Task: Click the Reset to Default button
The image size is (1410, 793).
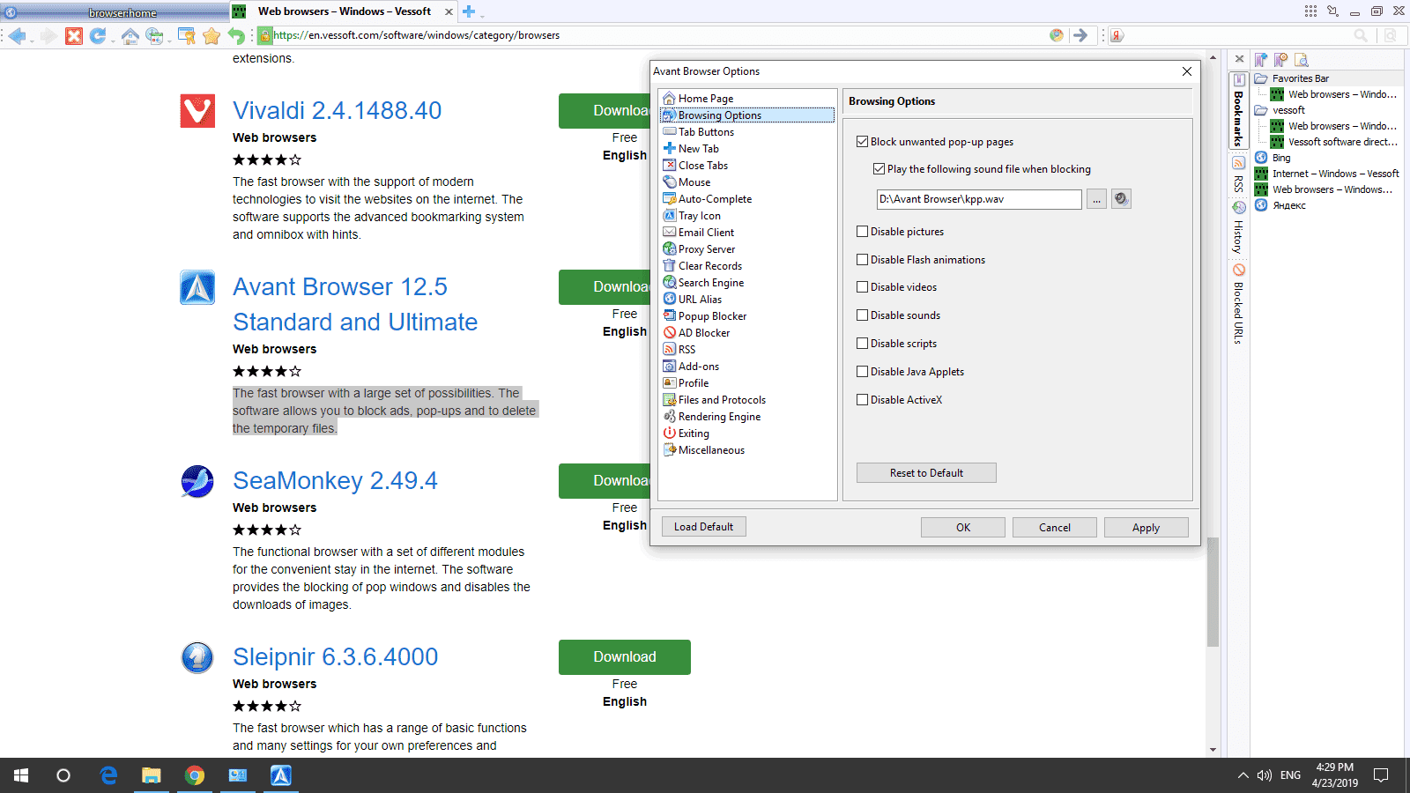Action: point(926,473)
